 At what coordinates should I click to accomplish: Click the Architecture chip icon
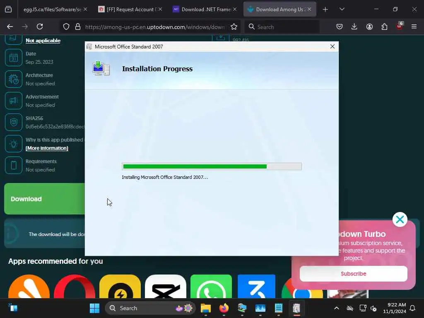tap(14, 79)
